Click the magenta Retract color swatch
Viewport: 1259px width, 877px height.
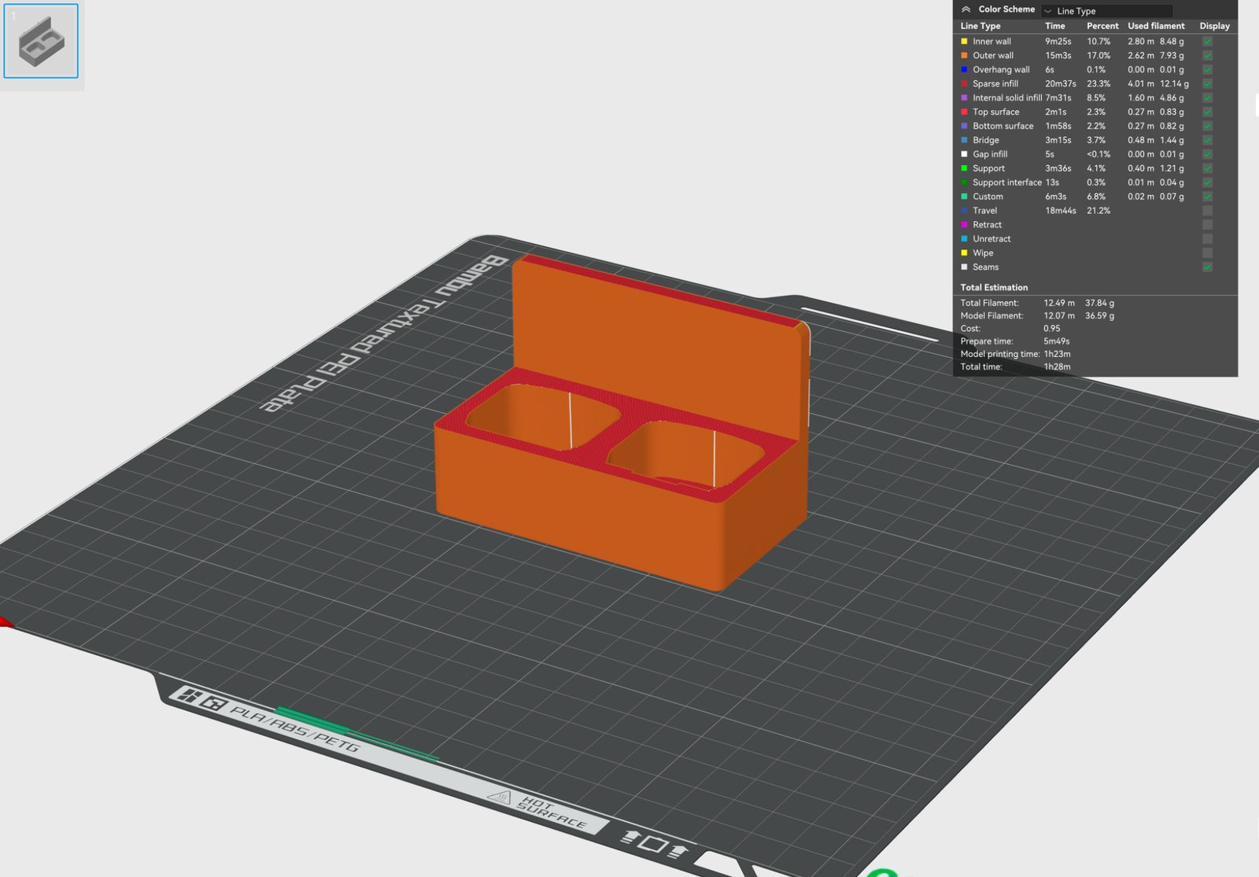pos(964,225)
